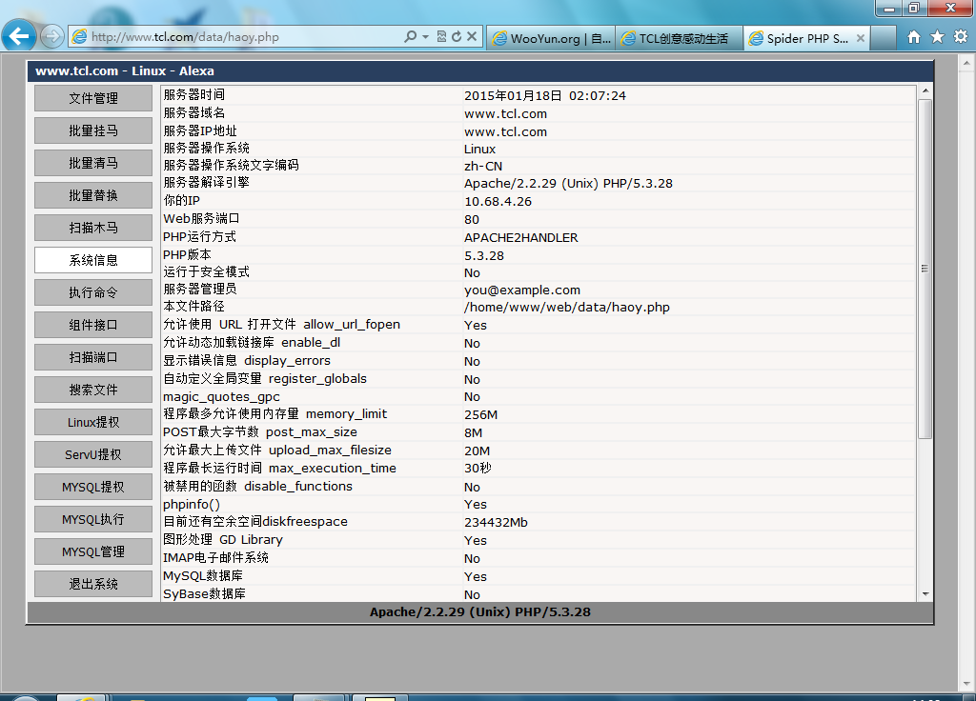Click the diskfreespace value 234432Mb

[x=496, y=523]
